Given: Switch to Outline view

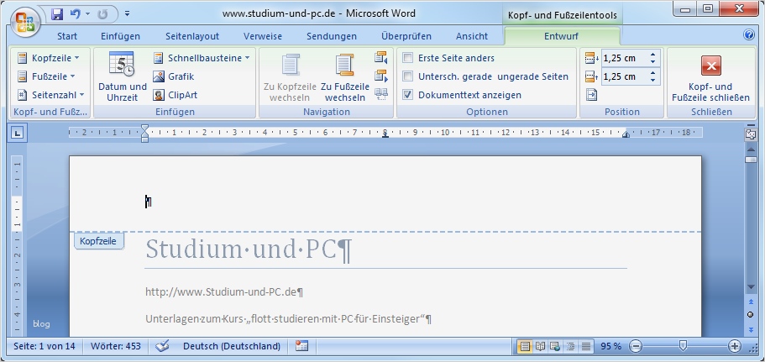Looking at the screenshot, I should (x=570, y=346).
